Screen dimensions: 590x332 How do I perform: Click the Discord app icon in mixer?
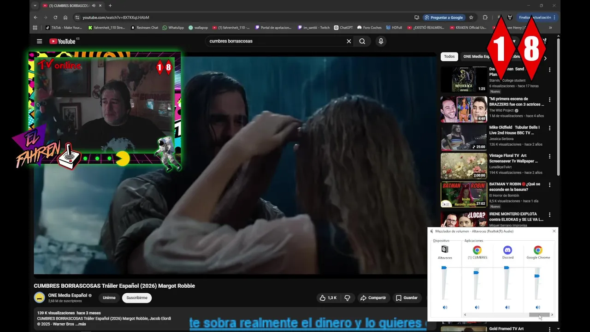click(x=507, y=250)
